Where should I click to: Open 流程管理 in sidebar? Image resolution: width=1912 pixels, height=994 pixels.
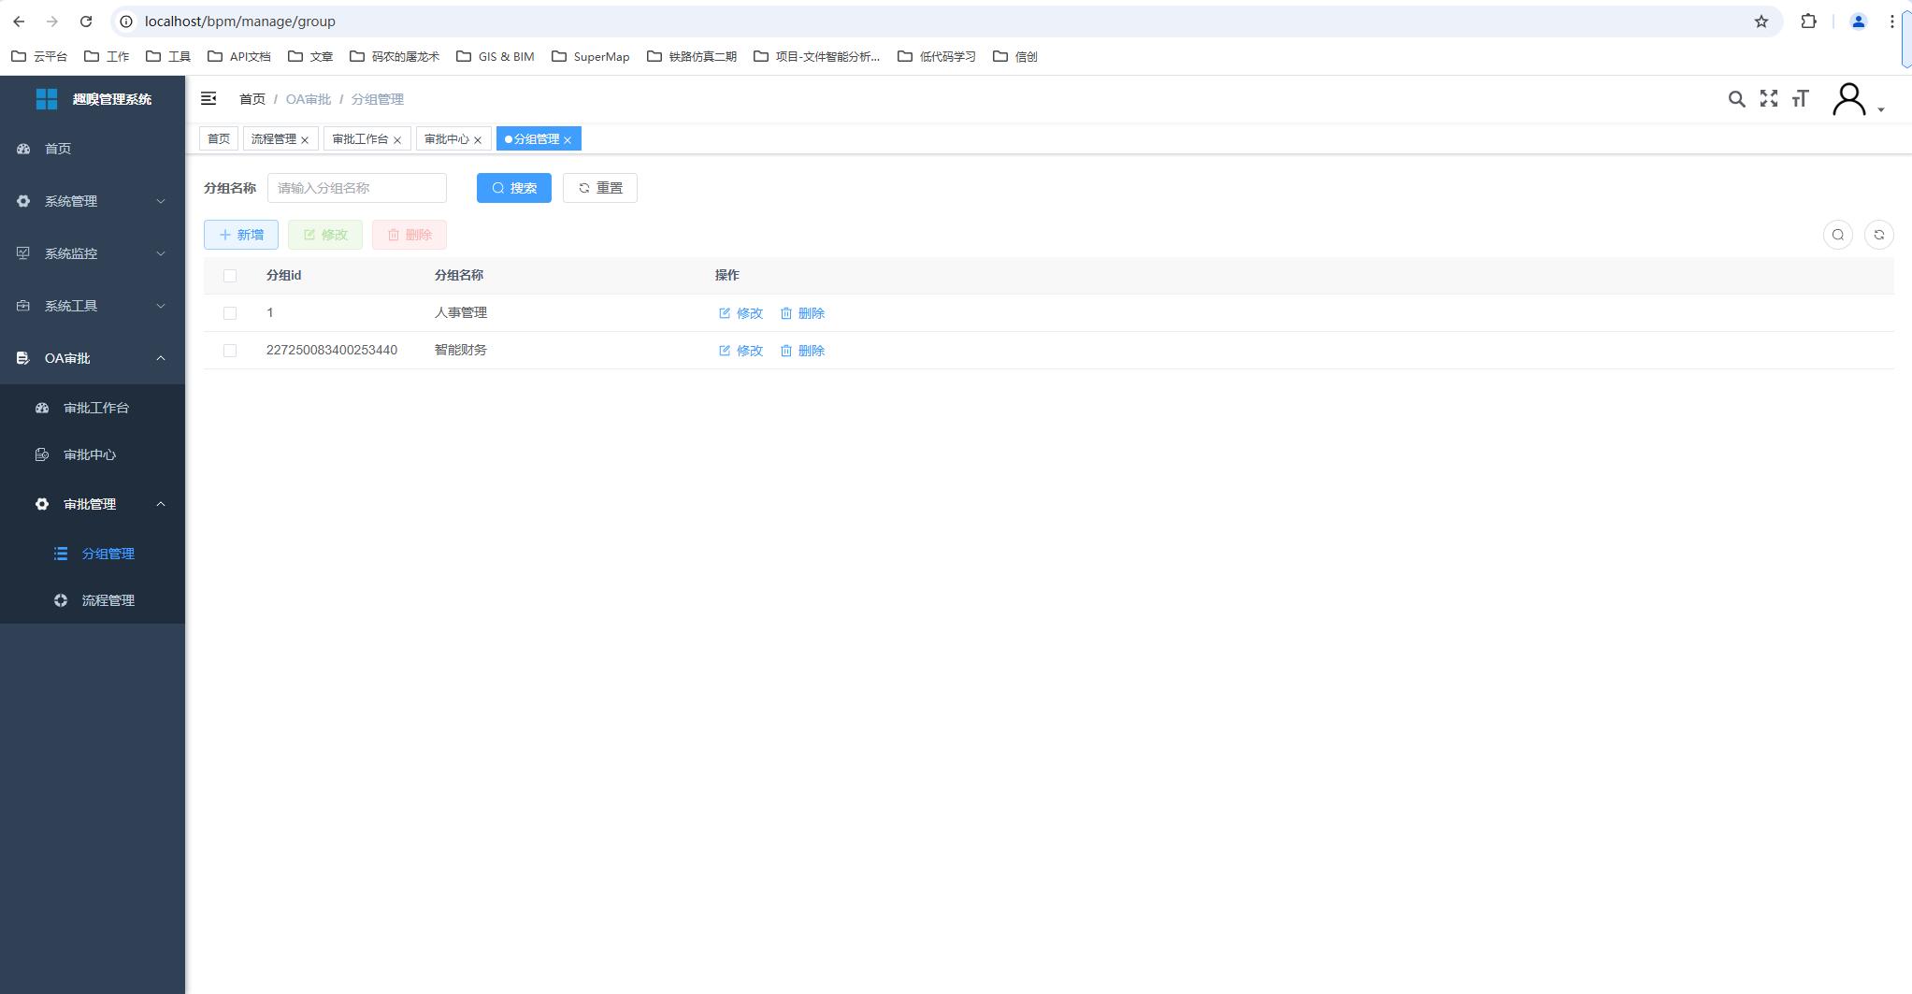[93, 600]
